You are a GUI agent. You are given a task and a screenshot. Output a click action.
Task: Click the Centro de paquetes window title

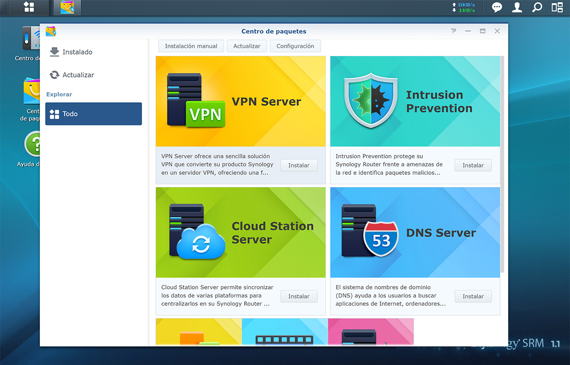point(274,31)
